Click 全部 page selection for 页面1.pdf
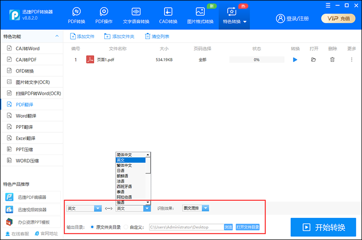The width and height of the screenshot is (362, 240). point(202,60)
